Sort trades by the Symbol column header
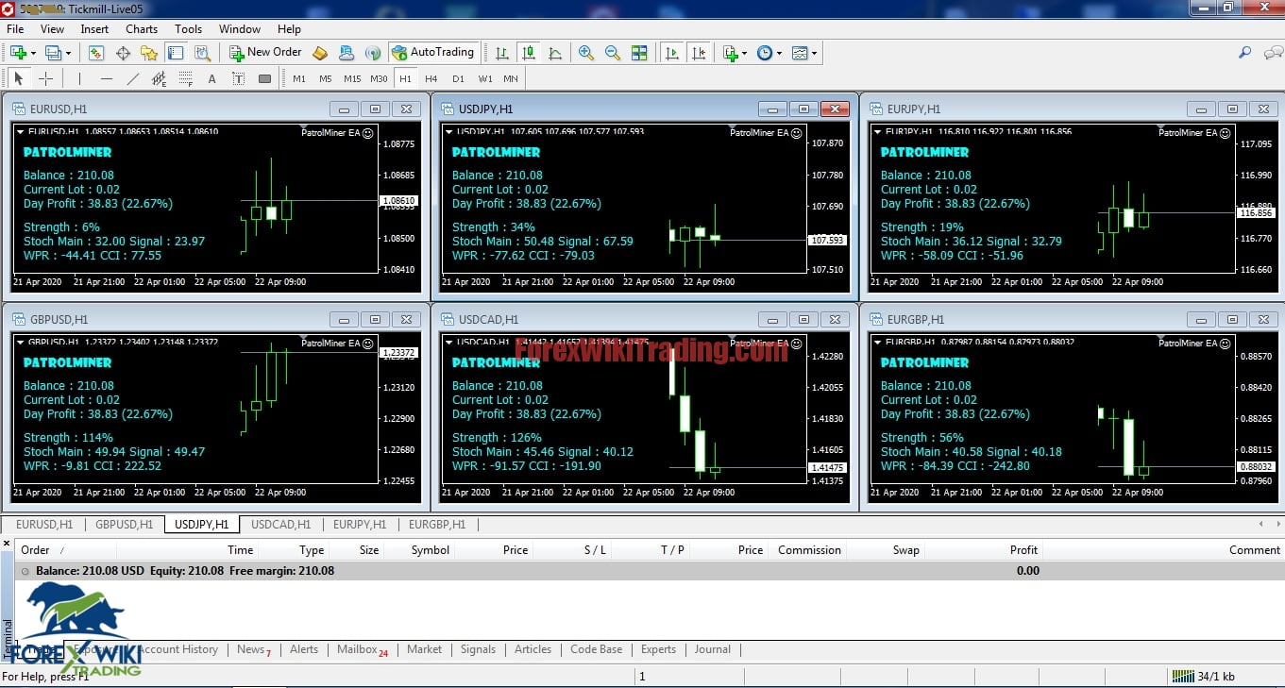This screenshot has width=1285, height=688. [x=431, y=550]
